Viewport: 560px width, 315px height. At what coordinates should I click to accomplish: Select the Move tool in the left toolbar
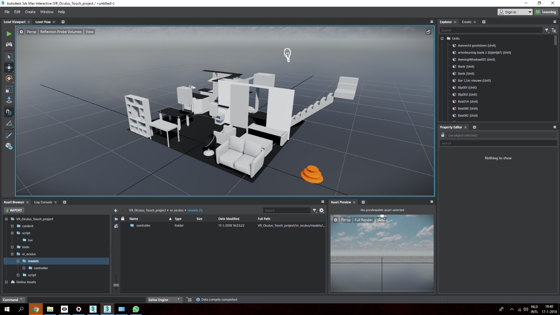tap(9, 68)
